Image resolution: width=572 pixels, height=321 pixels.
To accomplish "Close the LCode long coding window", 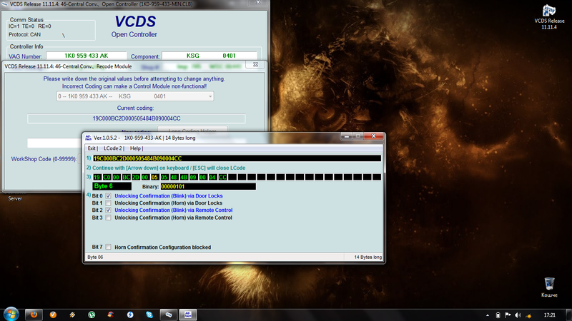I will click(x=373, y=136).
